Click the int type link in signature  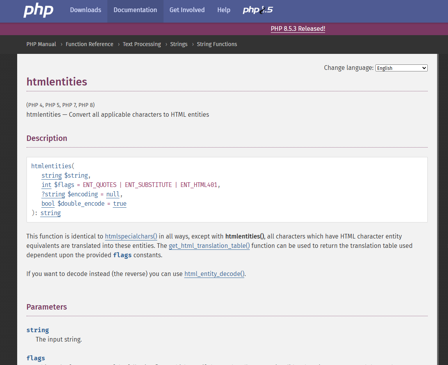46,185
